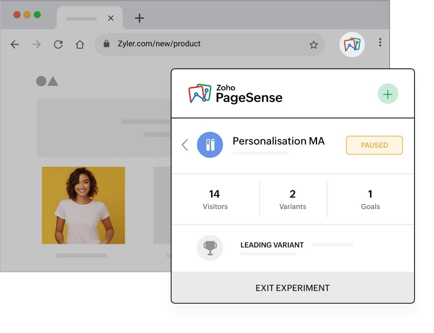Image resolution: width=434 pixels, height=333 pixels.
Task: Bookmark page with star icon
Action: click(314, 44)
